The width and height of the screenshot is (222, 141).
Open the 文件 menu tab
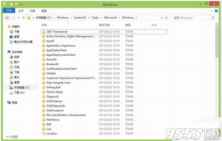tap(9, 11)
